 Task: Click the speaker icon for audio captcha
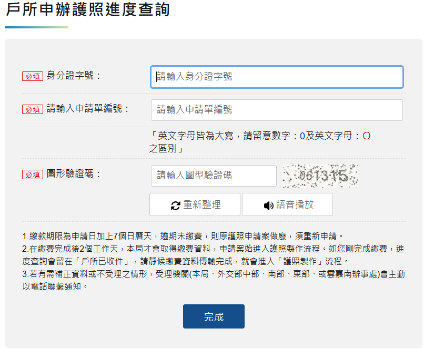pos(269,206)
